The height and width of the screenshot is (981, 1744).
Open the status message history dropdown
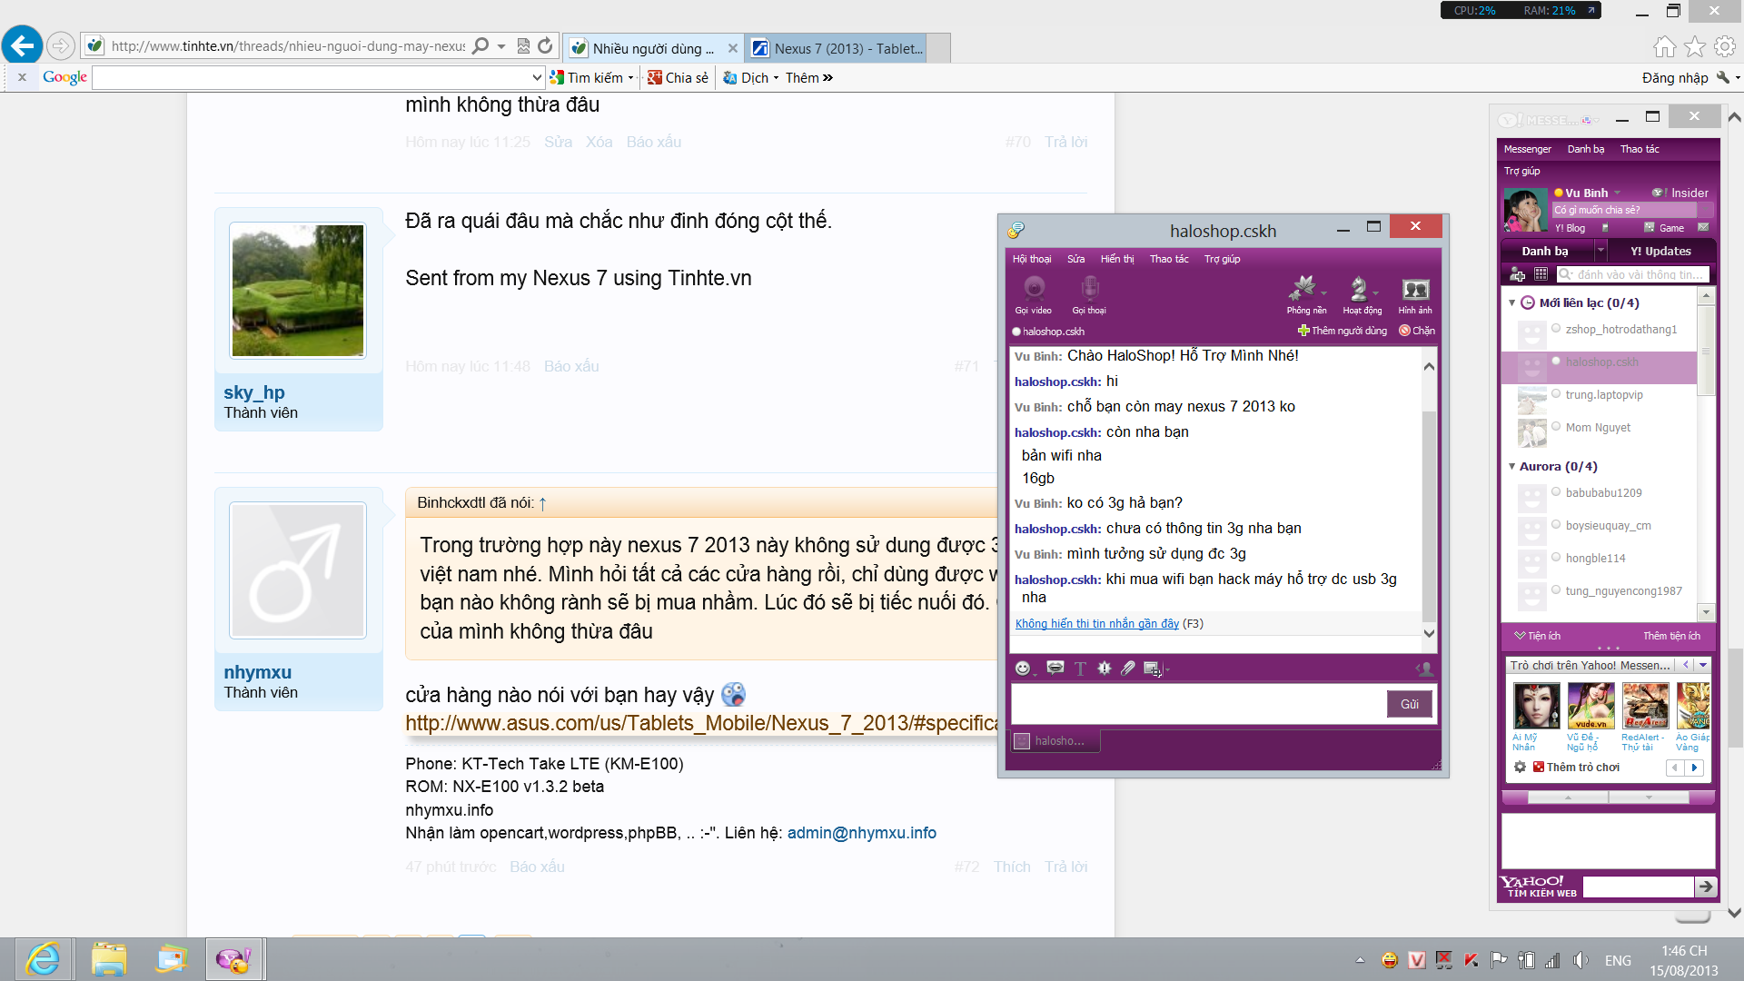(x=1706, y=210)
